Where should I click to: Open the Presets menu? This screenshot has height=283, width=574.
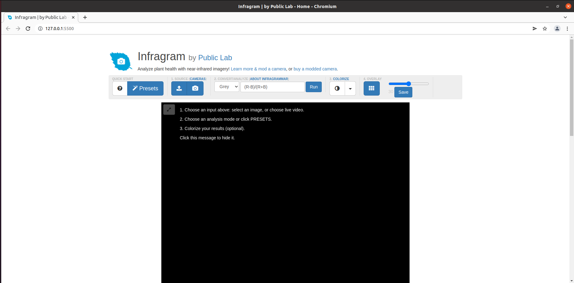click(x=145, y=88)
